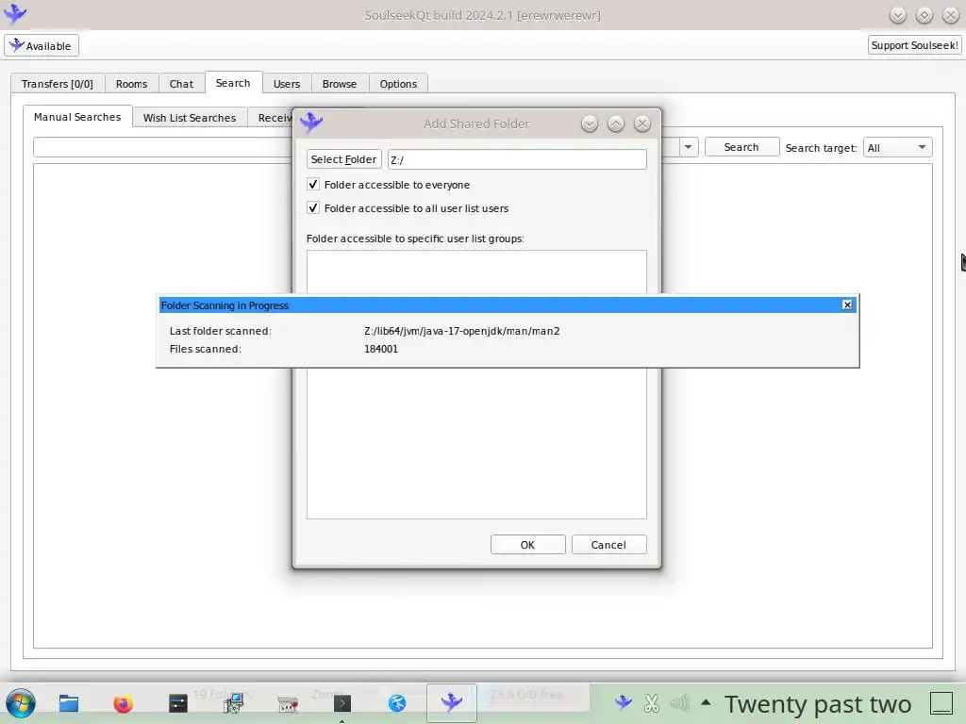This screenshot has height=724, width=966.
Task: Switch to the Chat tab
Action: (181, 84)
